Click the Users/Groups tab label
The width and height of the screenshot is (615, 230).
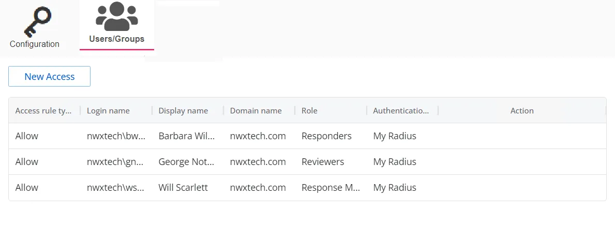coord(116,39)
